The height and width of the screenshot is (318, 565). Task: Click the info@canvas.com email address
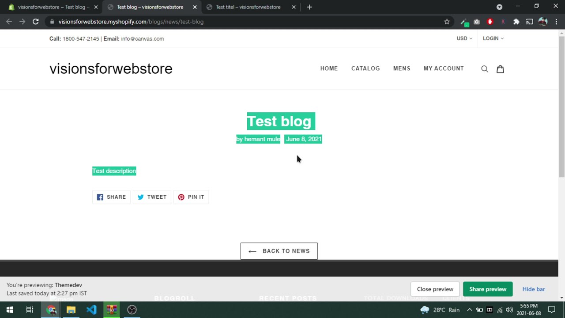[142, 39]
